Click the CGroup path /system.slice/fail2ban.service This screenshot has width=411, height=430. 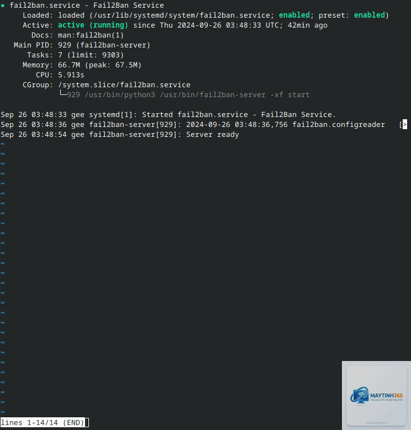tap(124, 85)
